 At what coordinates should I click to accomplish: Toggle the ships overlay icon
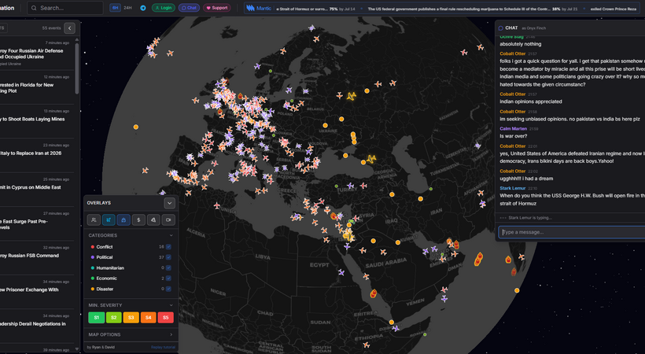click(x=122, y=220)
